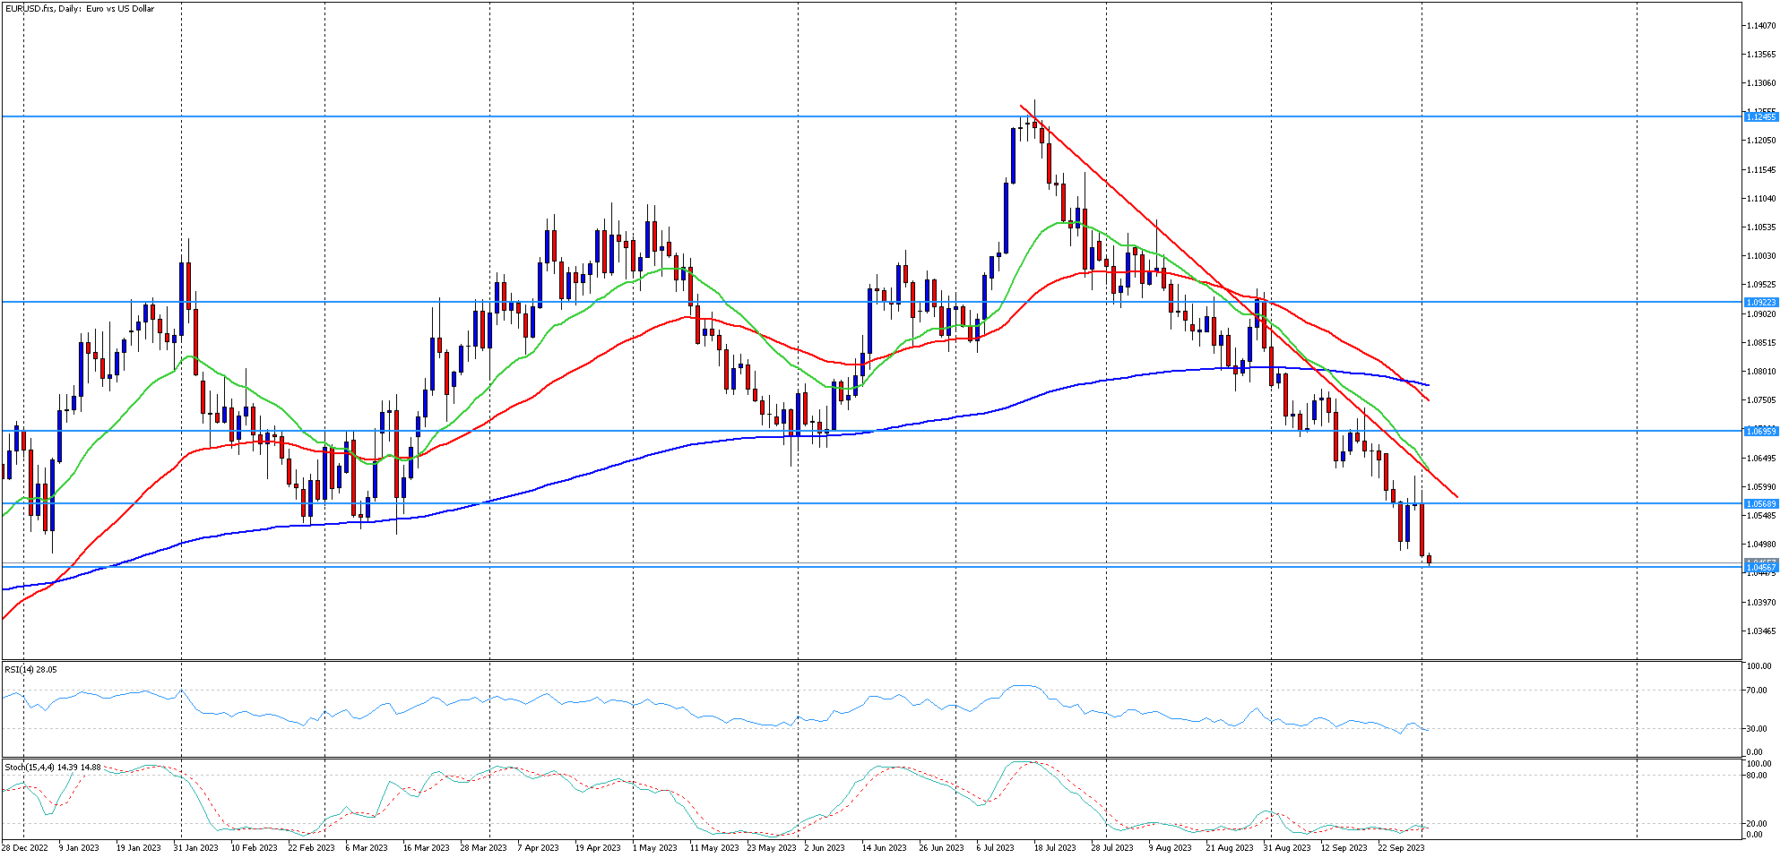Click the 1.09223 horizontal line price tag
This screenshot has height=858, width=1789.
[x=1760, y=303]
